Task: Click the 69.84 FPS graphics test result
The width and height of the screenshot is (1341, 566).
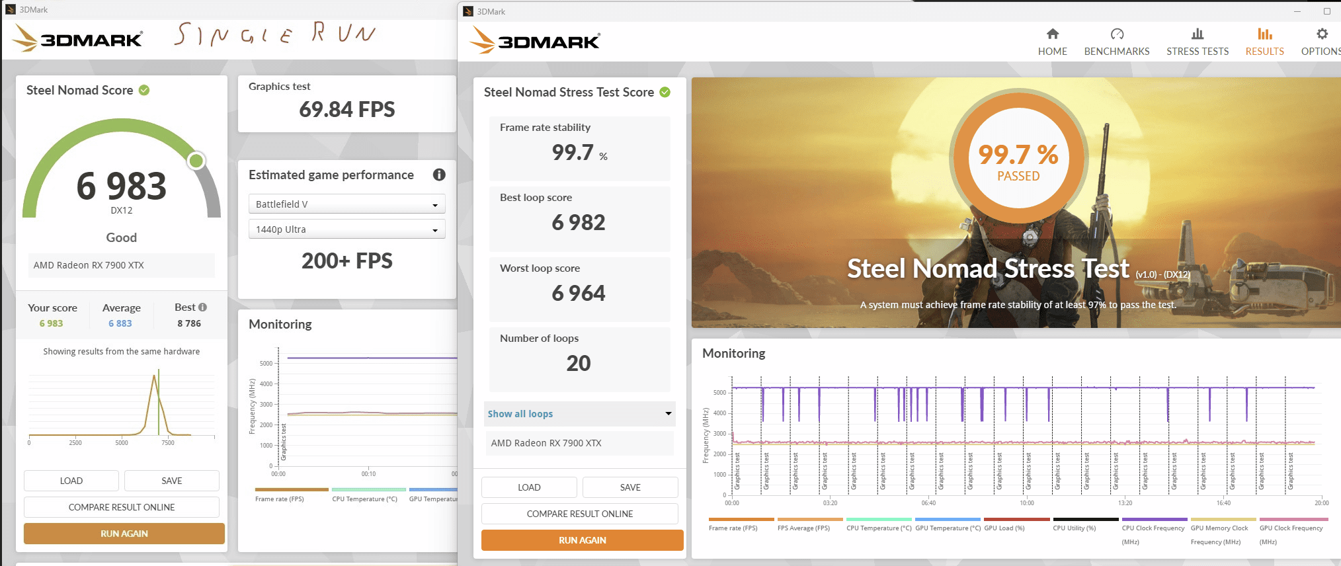Action: coord(346,110)
